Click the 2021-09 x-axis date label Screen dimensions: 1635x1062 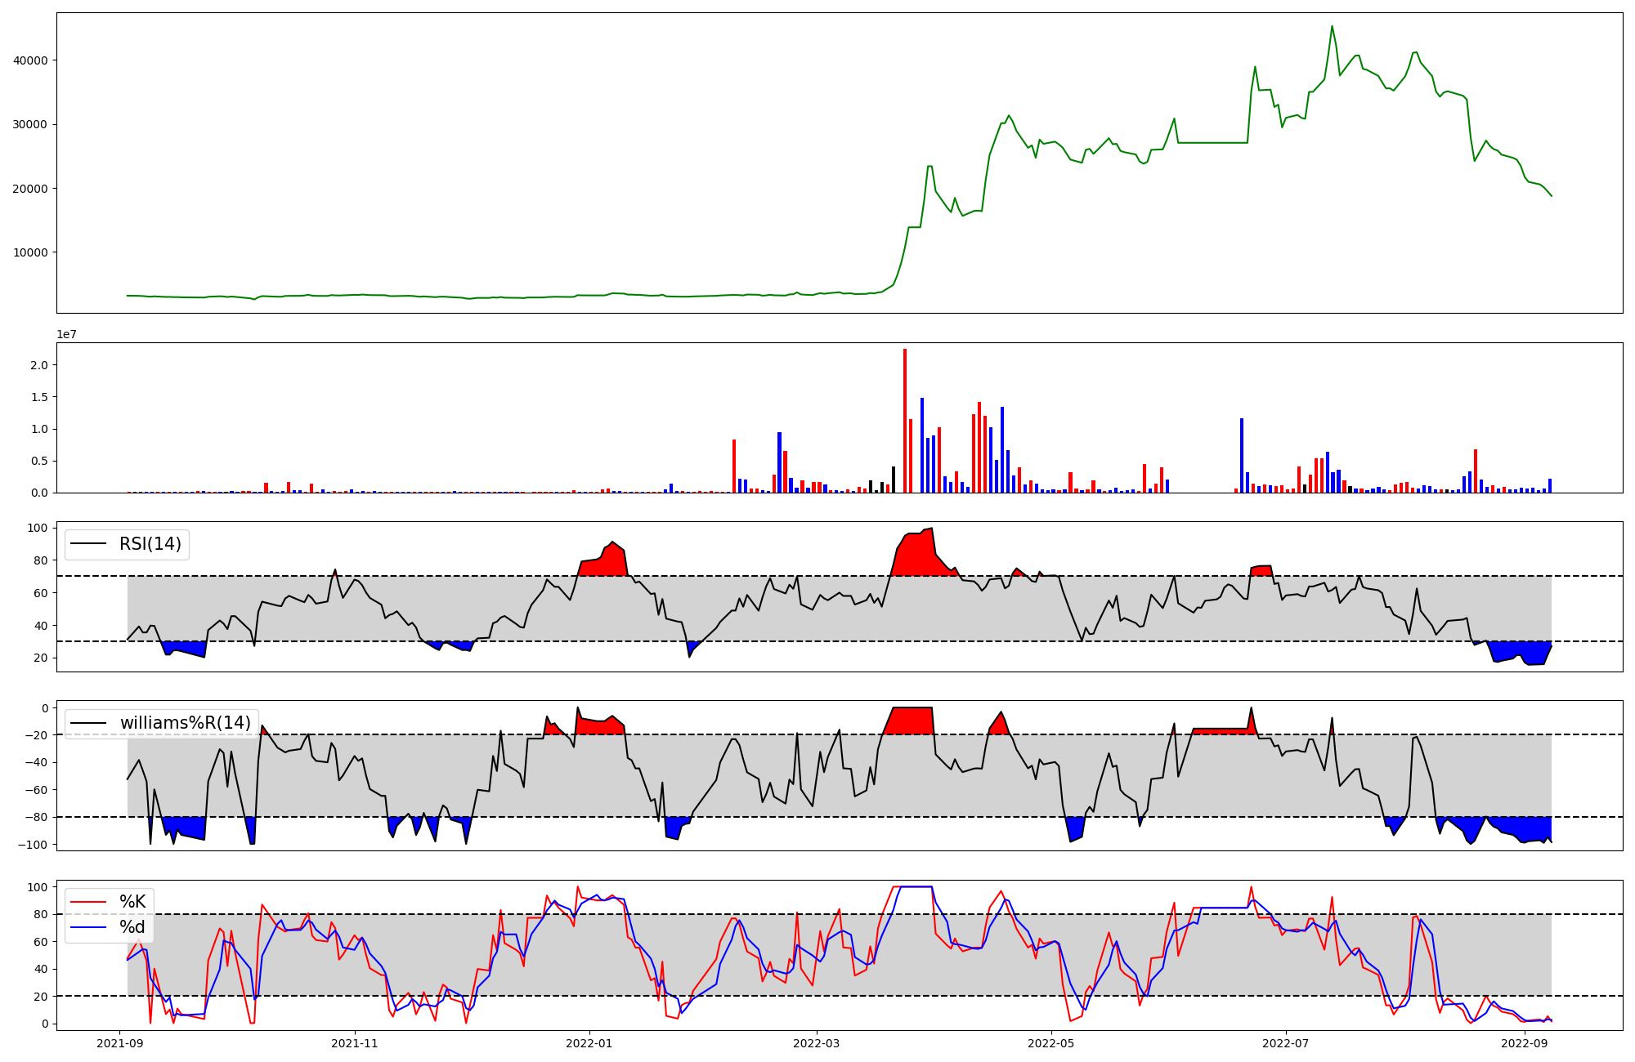pos(120,1043)
